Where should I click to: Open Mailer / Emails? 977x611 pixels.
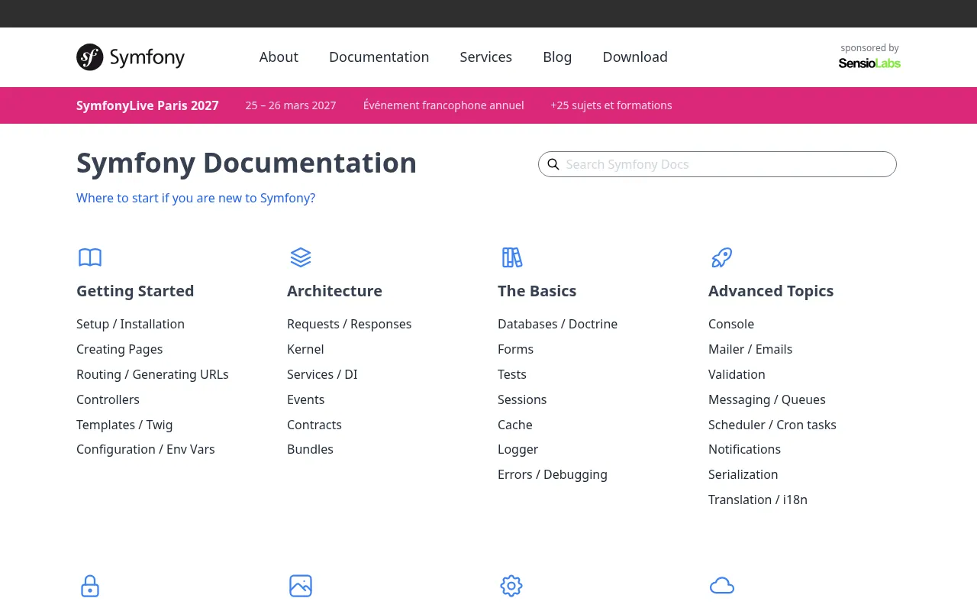(x=750, y=349)
